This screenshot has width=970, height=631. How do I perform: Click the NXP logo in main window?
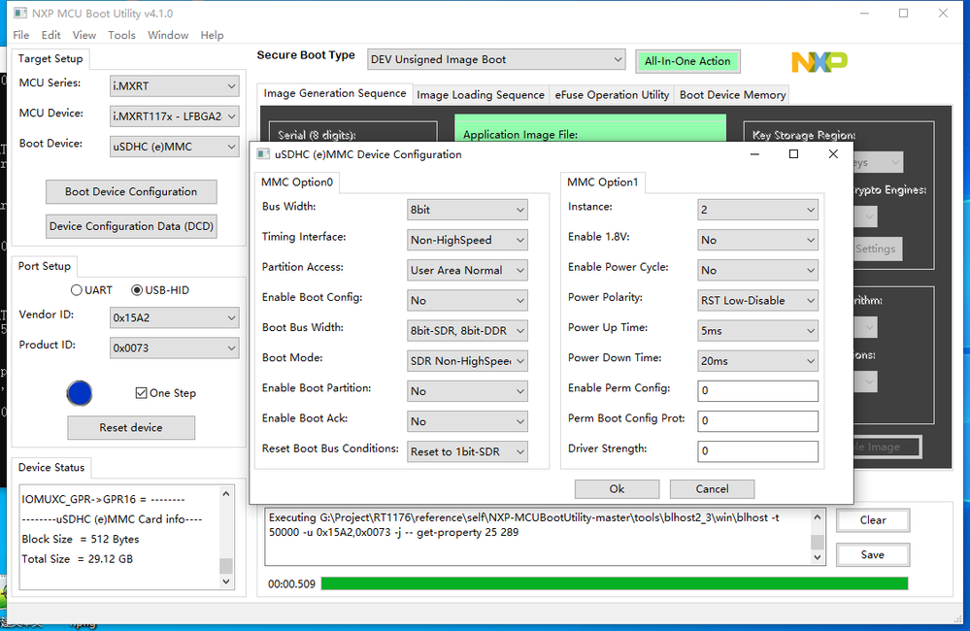tap(819, 62)
